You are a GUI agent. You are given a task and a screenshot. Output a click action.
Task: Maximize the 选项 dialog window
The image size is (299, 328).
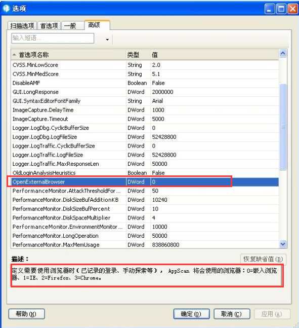pos(281,9)
